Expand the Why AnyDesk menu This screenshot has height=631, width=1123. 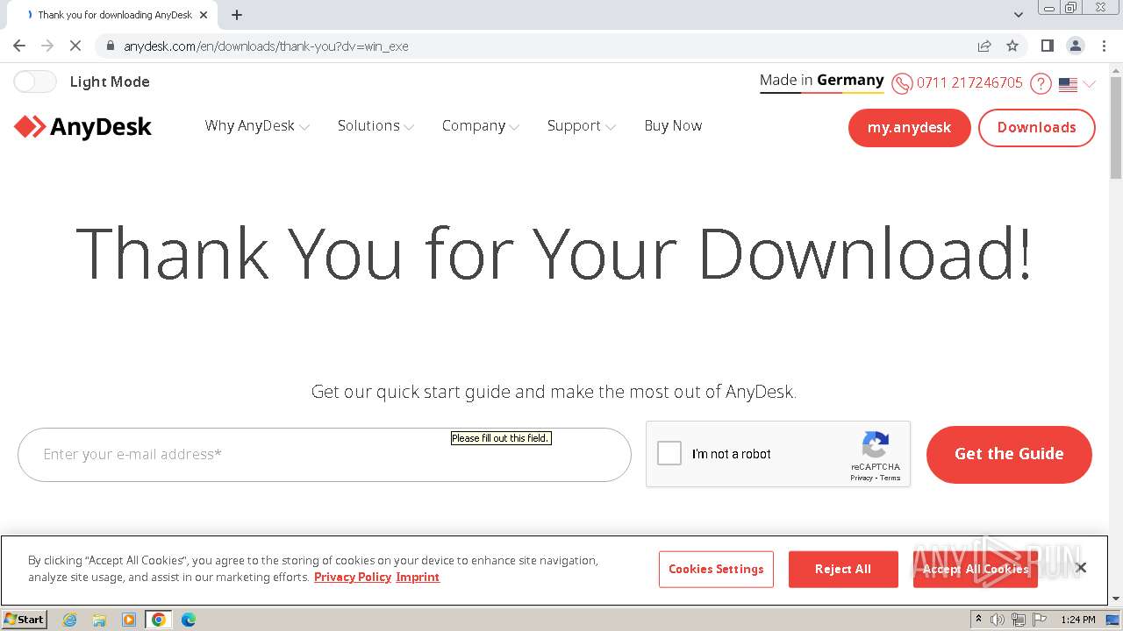(x=257, y=126)
